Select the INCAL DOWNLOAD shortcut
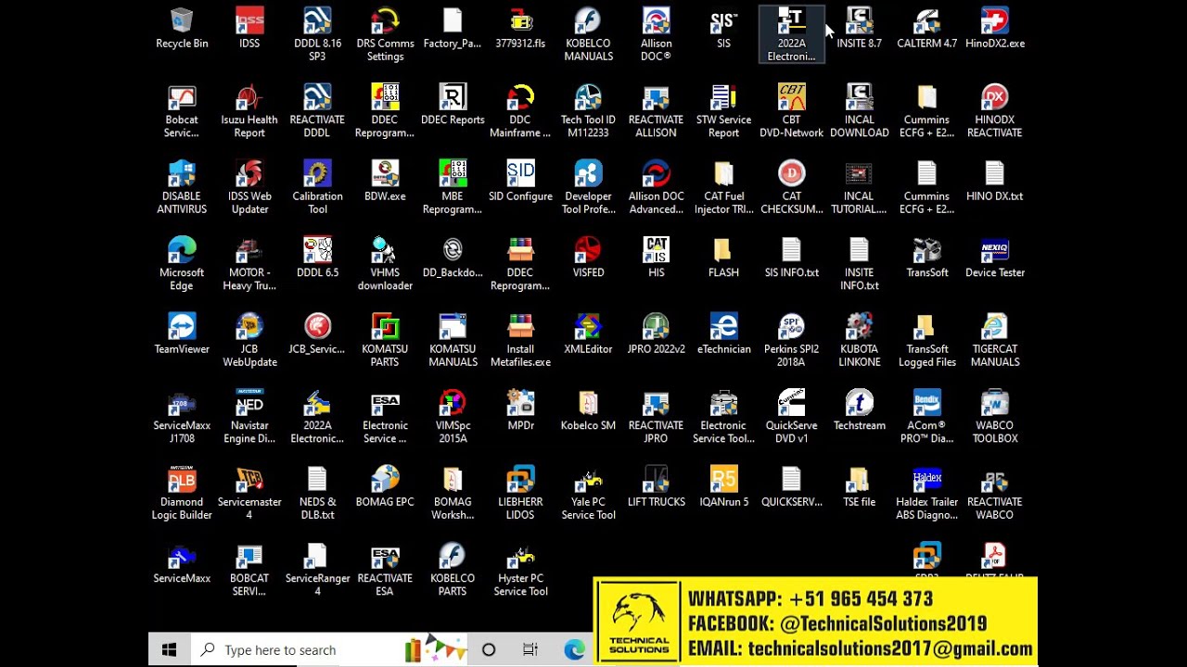The image size is (1187, 667). [859, 111]
